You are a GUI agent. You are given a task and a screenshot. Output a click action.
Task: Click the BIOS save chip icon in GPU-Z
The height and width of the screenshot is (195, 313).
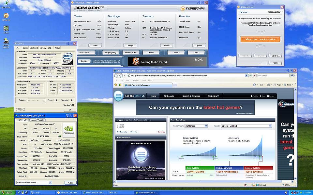tap(59, 136)
